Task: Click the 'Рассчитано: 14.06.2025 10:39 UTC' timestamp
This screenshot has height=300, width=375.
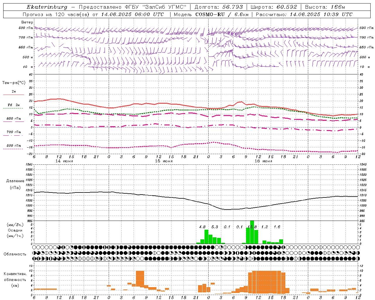Action: click(304, 14)
